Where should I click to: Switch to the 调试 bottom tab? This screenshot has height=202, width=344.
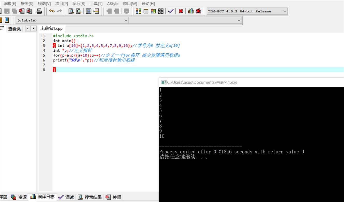coord(66,197)
